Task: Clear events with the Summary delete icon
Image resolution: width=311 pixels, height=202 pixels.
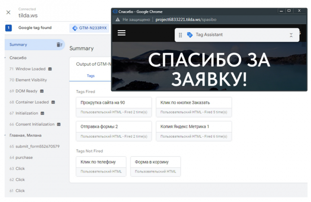Action: tap(59, 44)
